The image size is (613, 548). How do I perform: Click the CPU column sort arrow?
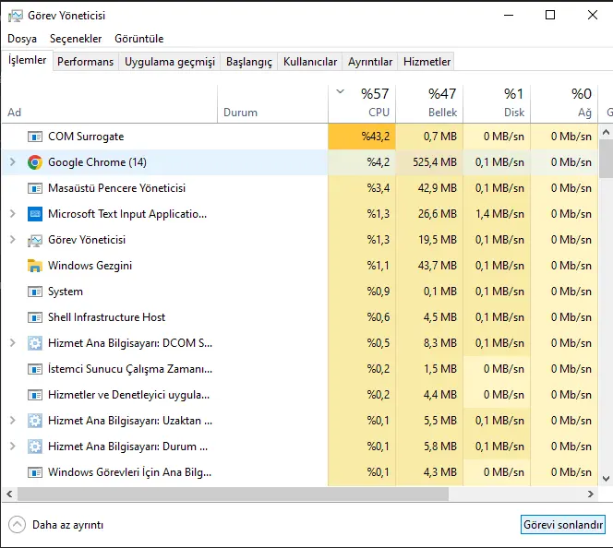tap(340, 91)
